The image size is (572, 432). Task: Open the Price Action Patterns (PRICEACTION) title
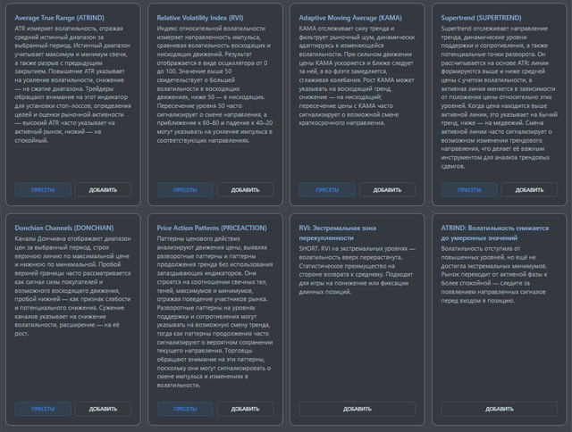click(x=212, y=228)
